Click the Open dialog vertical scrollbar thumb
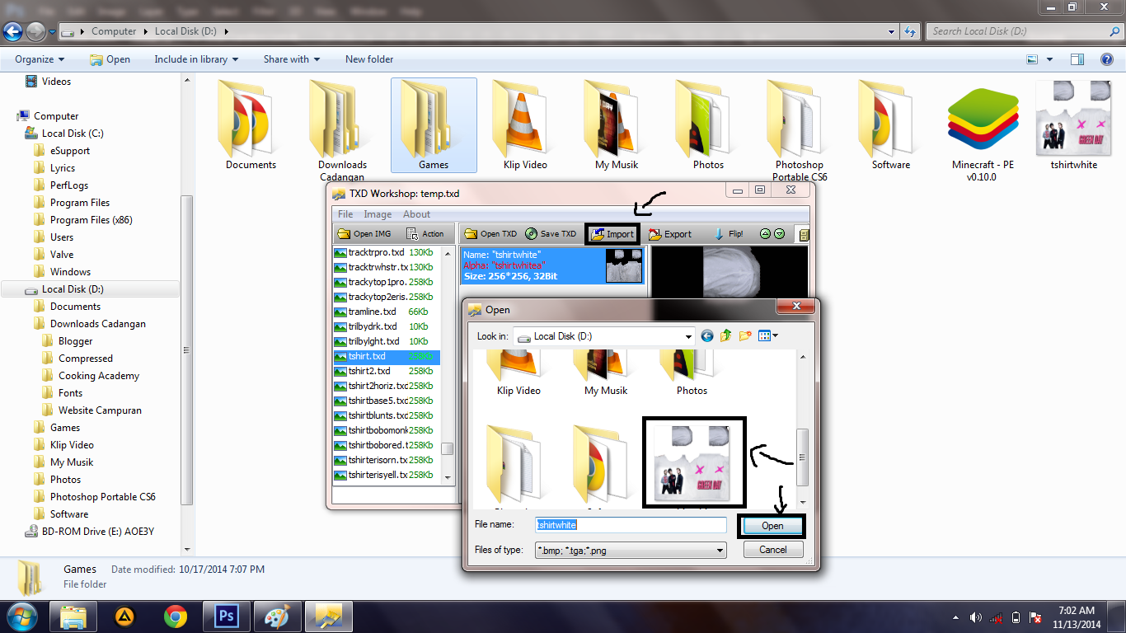Image resolution: width=1126 pixels, height=633 pixels. [802, 458]
